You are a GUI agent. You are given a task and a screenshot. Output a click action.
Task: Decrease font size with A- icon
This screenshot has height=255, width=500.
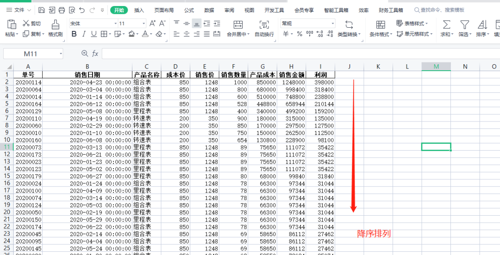pyautogui.click(x=162, y=23)
